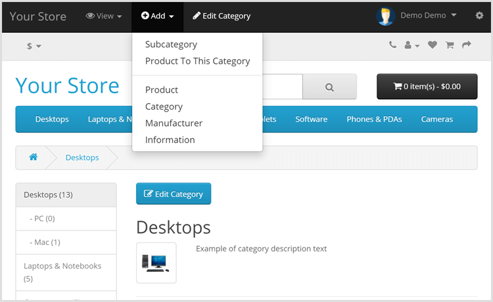Open the Software navigation tab
493x302 pixels.
(x=312, y=119)
